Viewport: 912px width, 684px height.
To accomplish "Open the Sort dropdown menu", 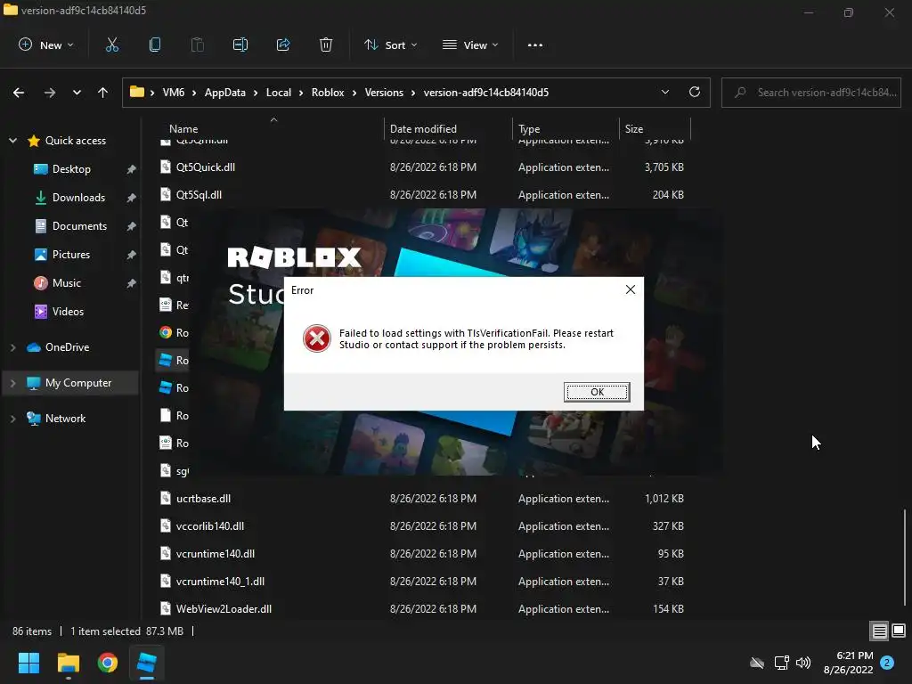I will pos(390,45).
